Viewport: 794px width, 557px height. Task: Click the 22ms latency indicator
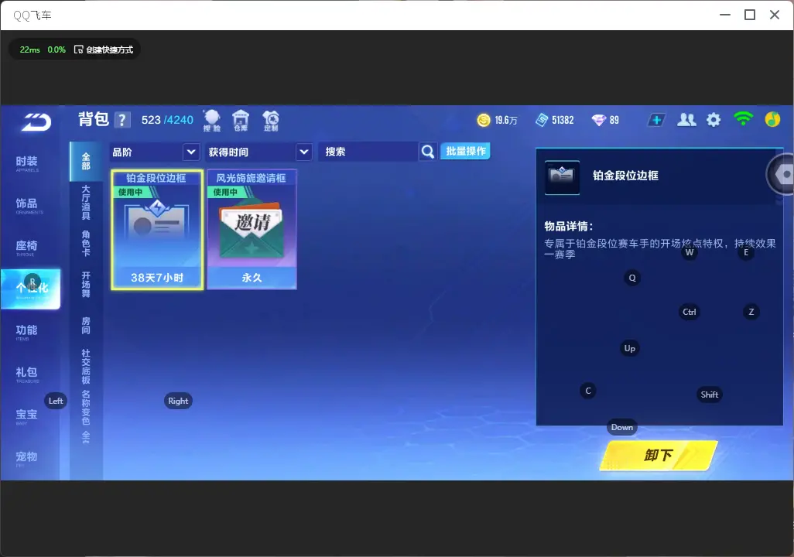click(30, 50)
